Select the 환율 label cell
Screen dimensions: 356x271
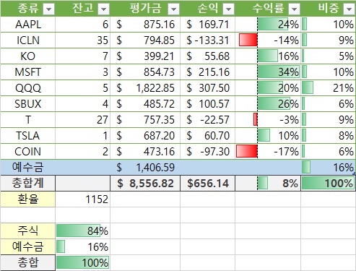(28, 199)
